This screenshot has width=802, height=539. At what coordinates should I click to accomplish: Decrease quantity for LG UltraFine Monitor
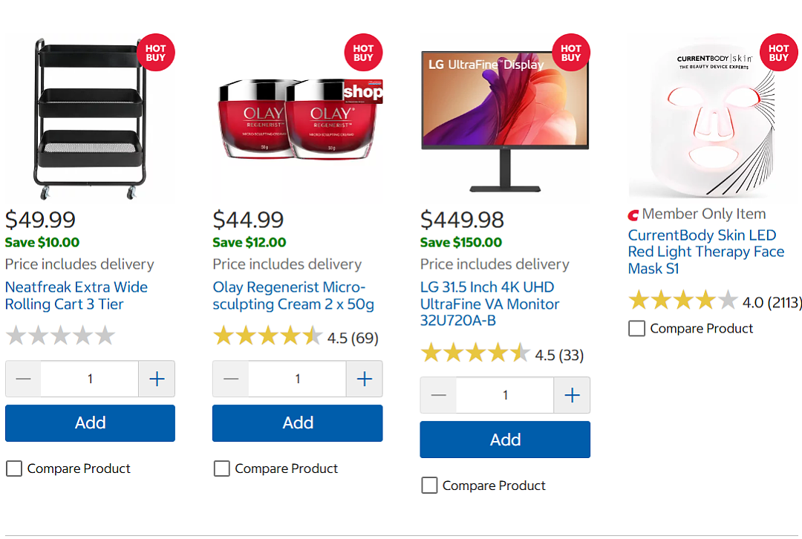click(x=438, y=395)
